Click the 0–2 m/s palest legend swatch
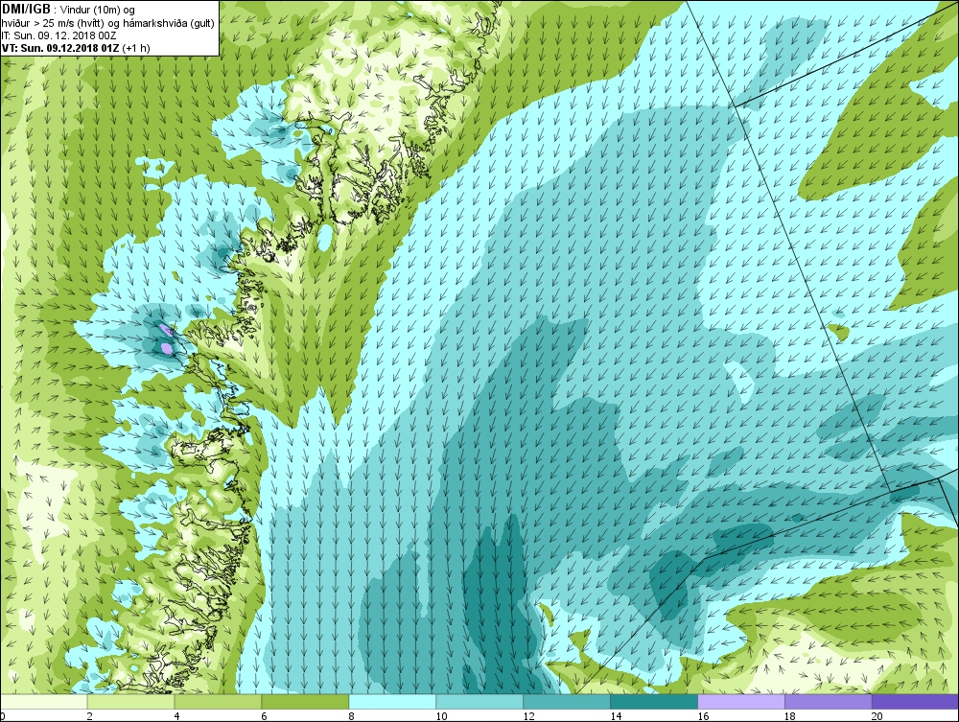The image size is (959, 722). pyautogui.click(x=44, y=701)
